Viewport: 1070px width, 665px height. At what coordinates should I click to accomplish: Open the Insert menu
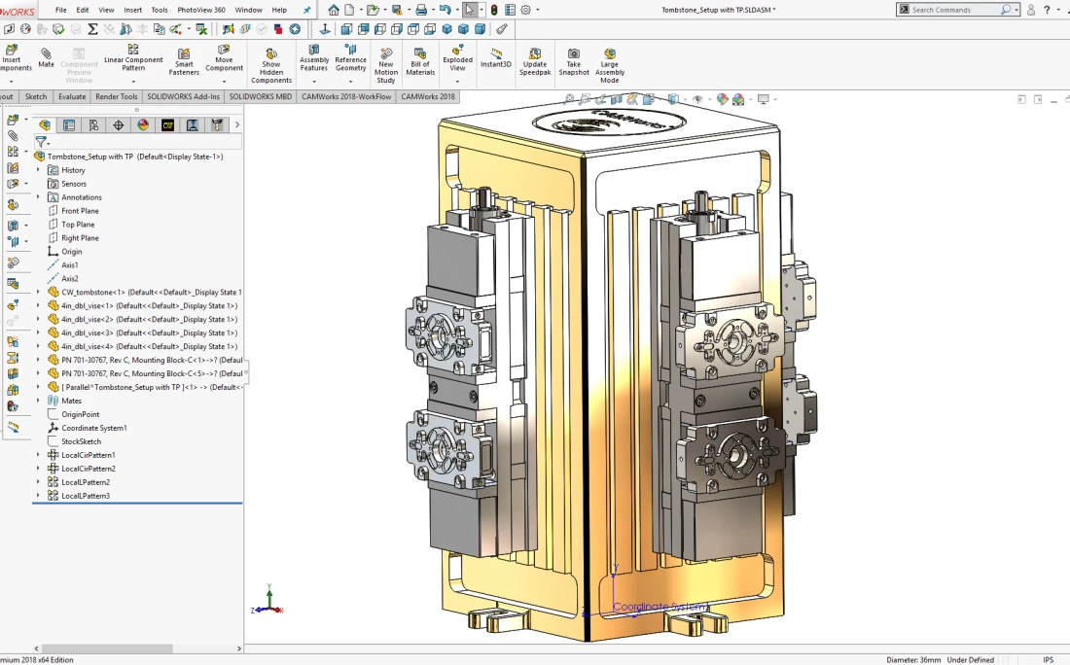coord(132,10)
